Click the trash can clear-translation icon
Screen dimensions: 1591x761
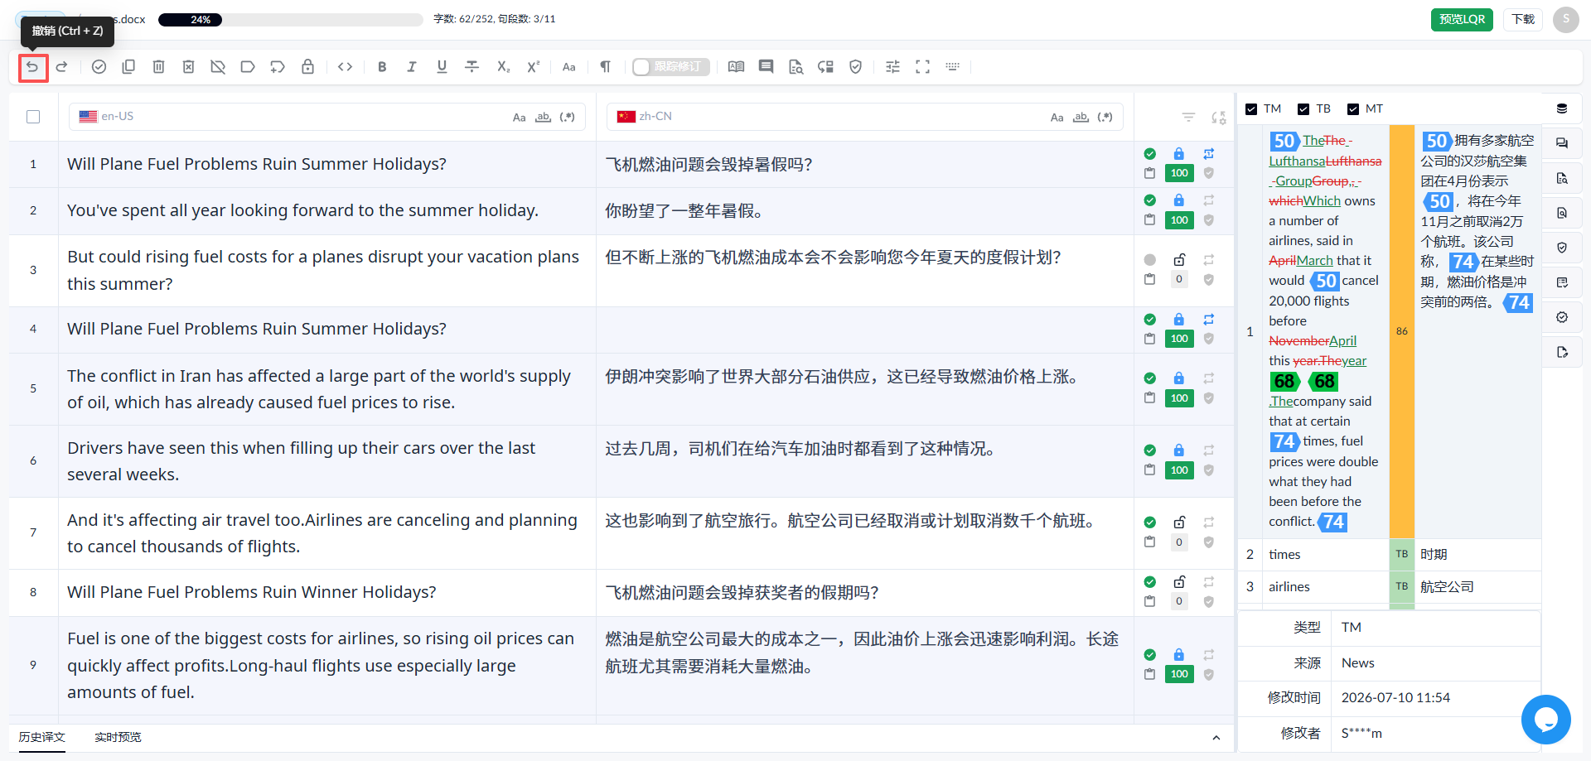pos(158,67)
